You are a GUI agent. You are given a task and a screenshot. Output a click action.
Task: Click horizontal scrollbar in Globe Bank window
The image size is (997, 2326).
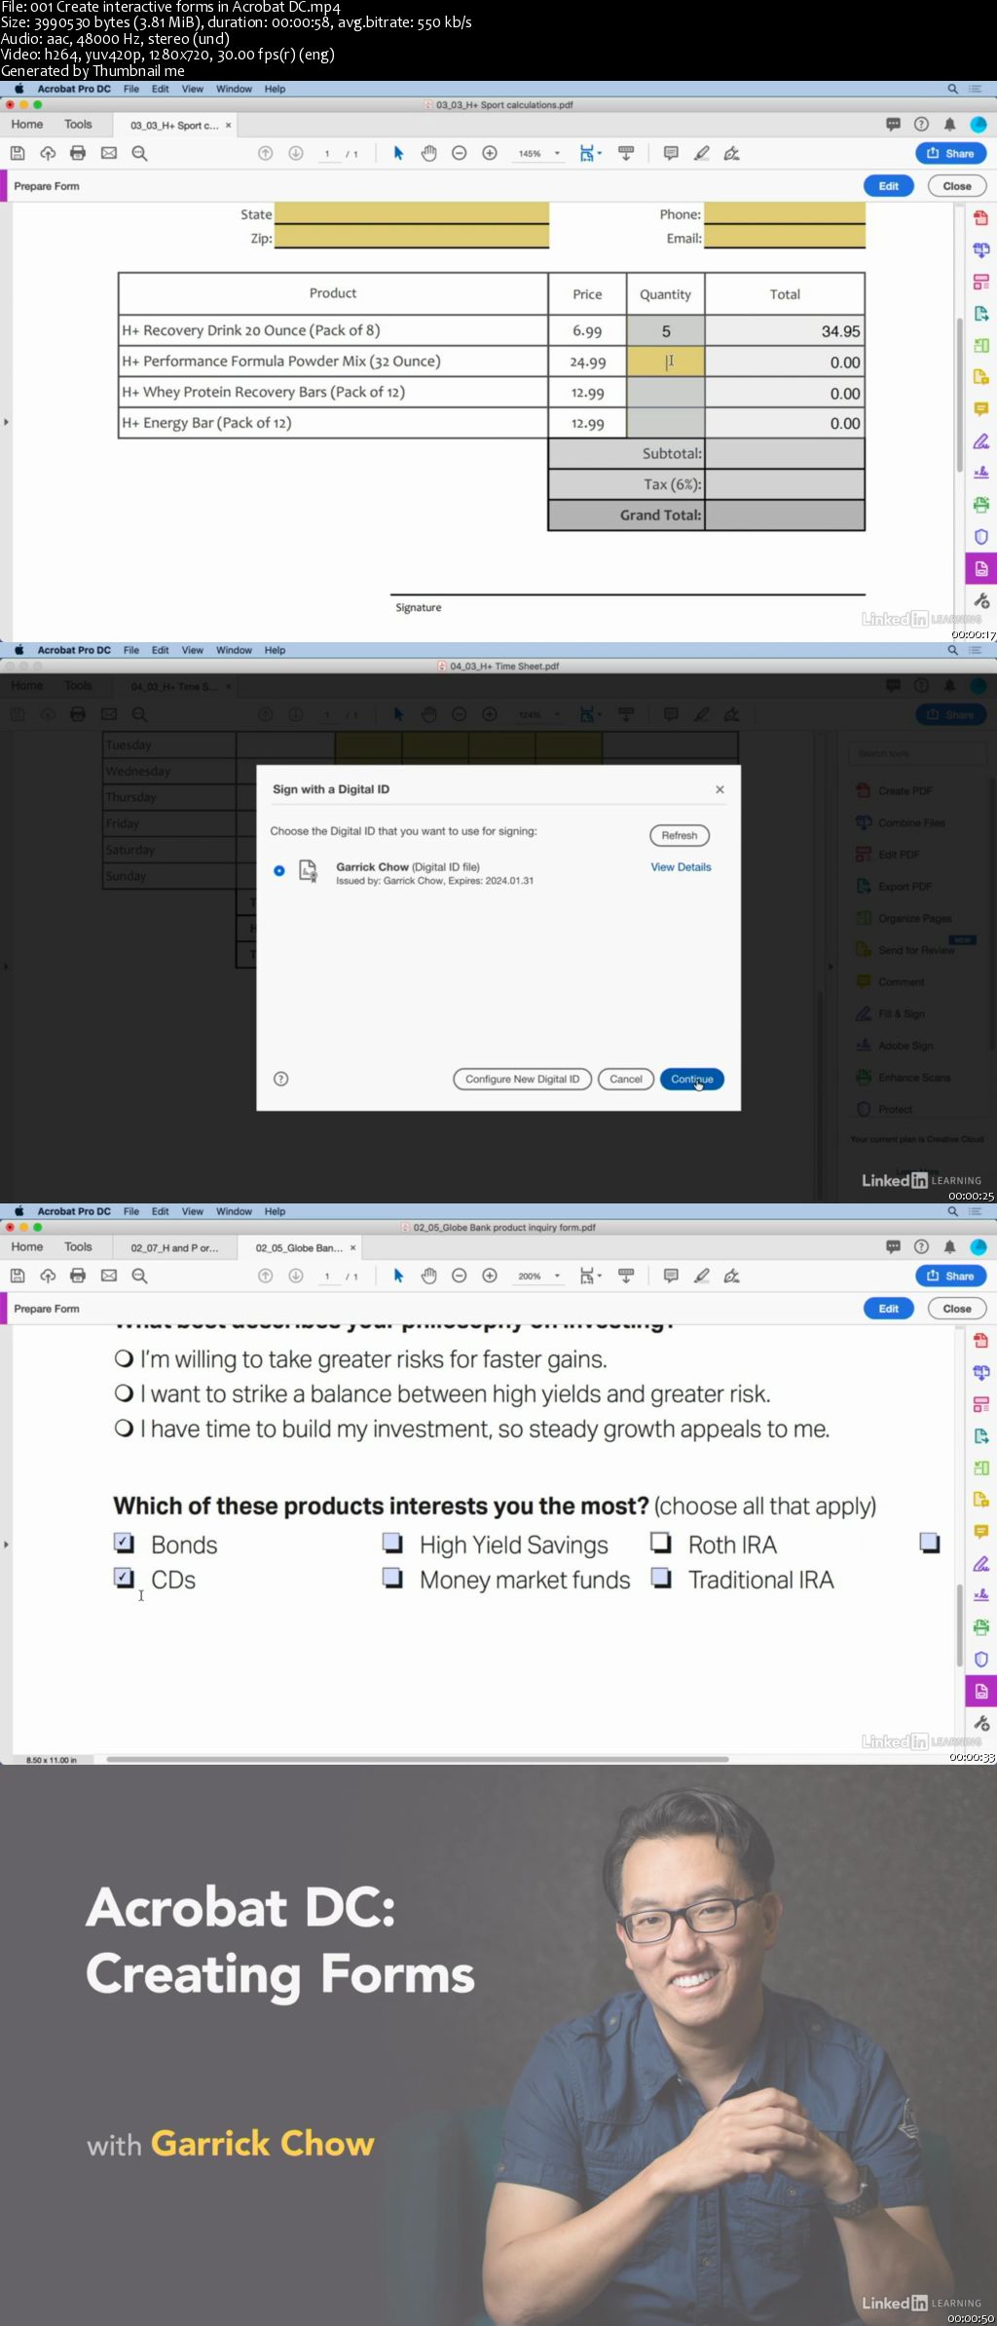click(418, 1759)
